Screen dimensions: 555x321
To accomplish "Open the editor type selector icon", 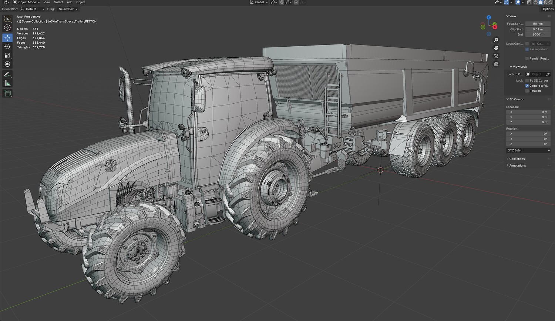I will [x=6, y=2].
